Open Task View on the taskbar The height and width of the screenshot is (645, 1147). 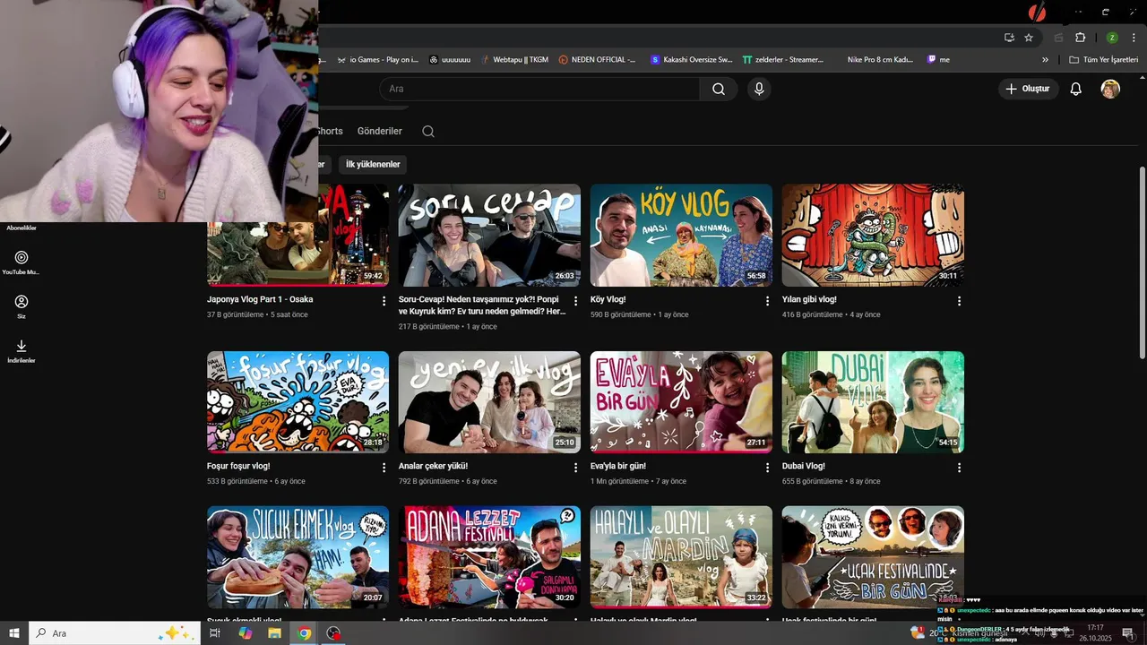[x=215, y=633]
